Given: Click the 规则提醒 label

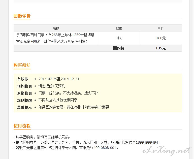Looking at the screenshot, I should (24, 100).
